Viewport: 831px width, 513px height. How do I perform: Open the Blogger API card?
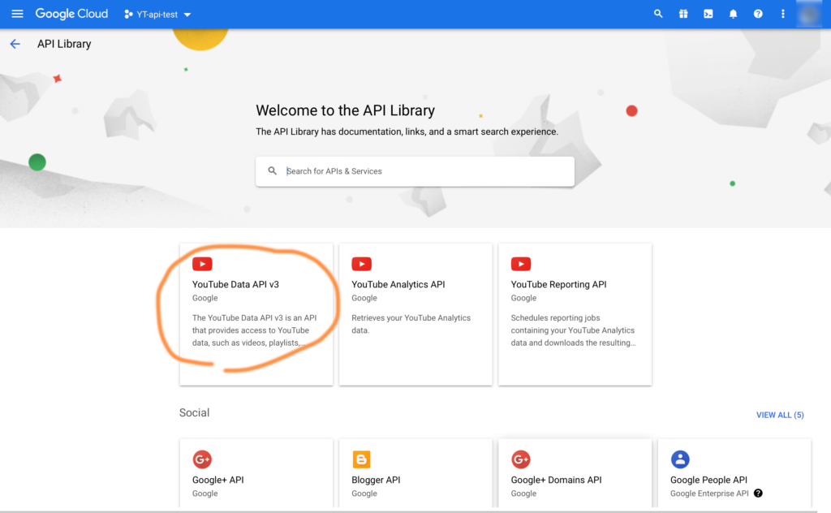click(x=415, y=475)
